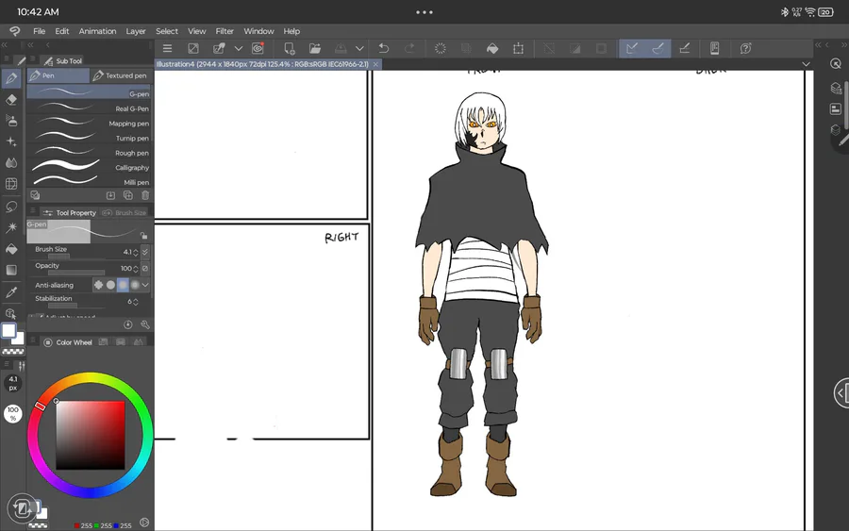
Task: Open the brush size dynamics dropdown
Action: point(145,252)
